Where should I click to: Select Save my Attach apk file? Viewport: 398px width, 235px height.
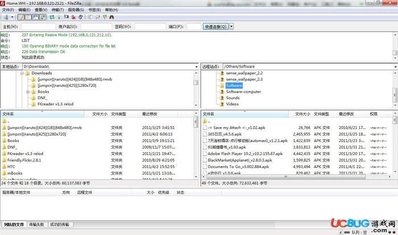237,128
